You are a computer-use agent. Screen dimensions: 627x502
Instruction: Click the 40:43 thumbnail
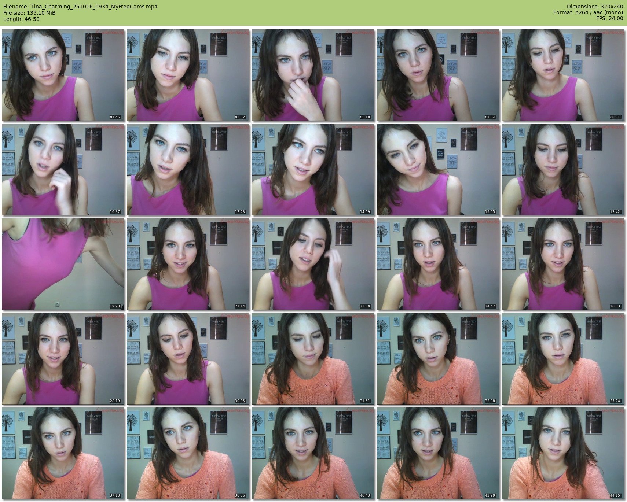pyautogui.click(x=313, y=453)
